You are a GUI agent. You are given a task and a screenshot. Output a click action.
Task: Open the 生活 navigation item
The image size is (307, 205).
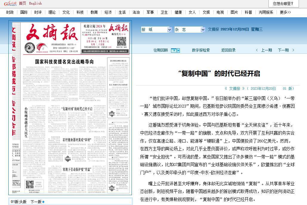[x=122, y=12]
